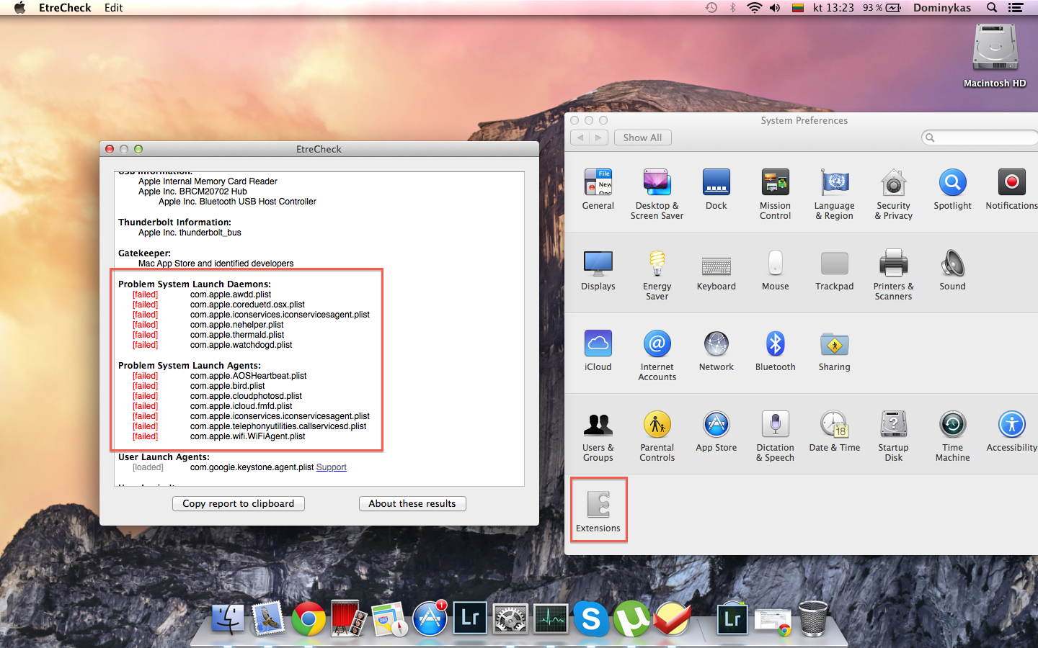Click the Wi-Fi status icon

coord(754,8)
